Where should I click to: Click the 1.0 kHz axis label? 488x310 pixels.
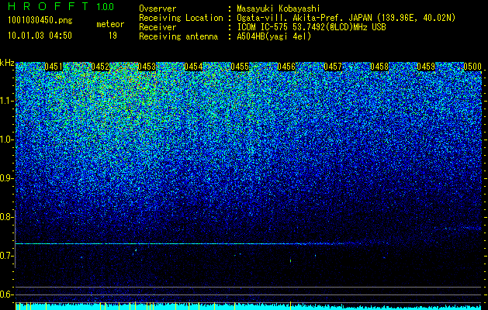tap(6, 139)
